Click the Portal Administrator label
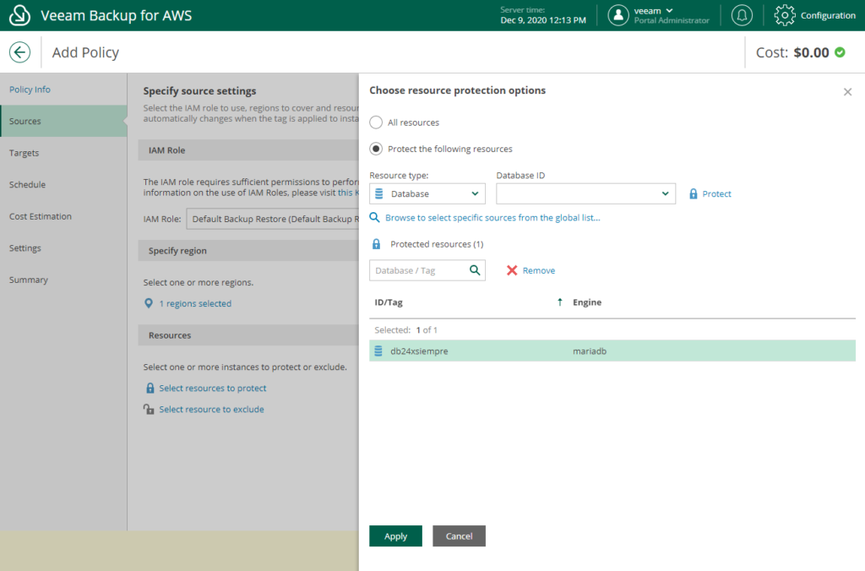 [672, 20]
